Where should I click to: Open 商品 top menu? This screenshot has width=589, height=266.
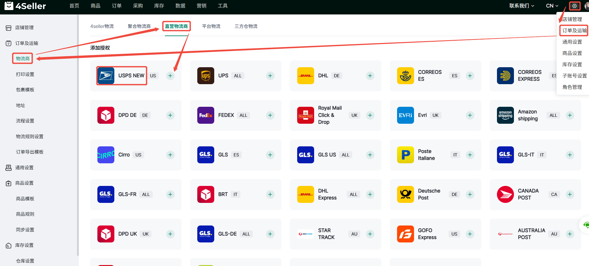pyautogui.click(x=95, y=6)
